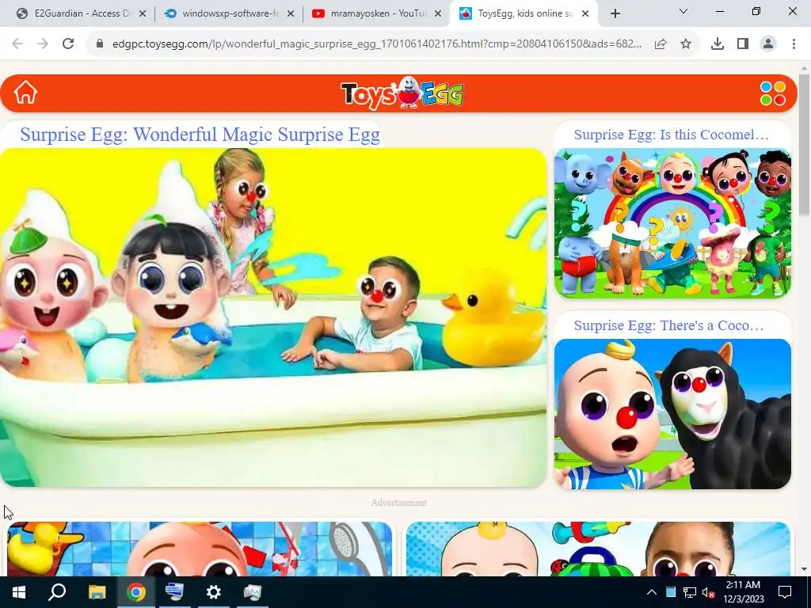Go to the ToysEgg home icon
This screenshot has height=608, width=811.
pos(25,93)
